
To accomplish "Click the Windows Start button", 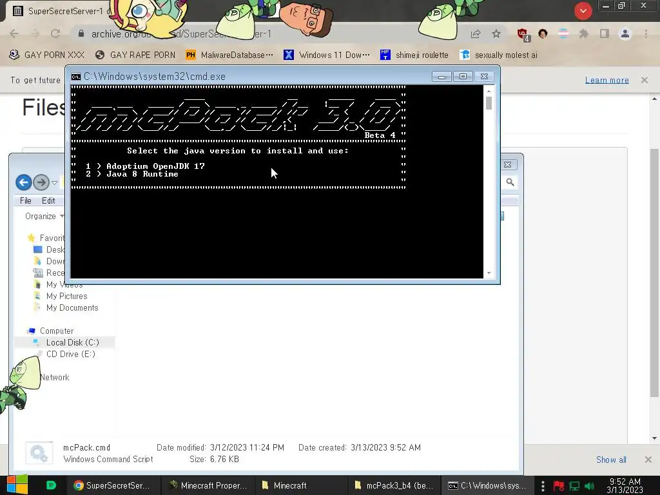I will pos(17,485).
